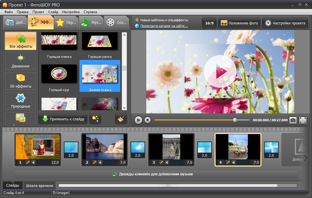Click the transition after slide 3

(x=205, y=150)
